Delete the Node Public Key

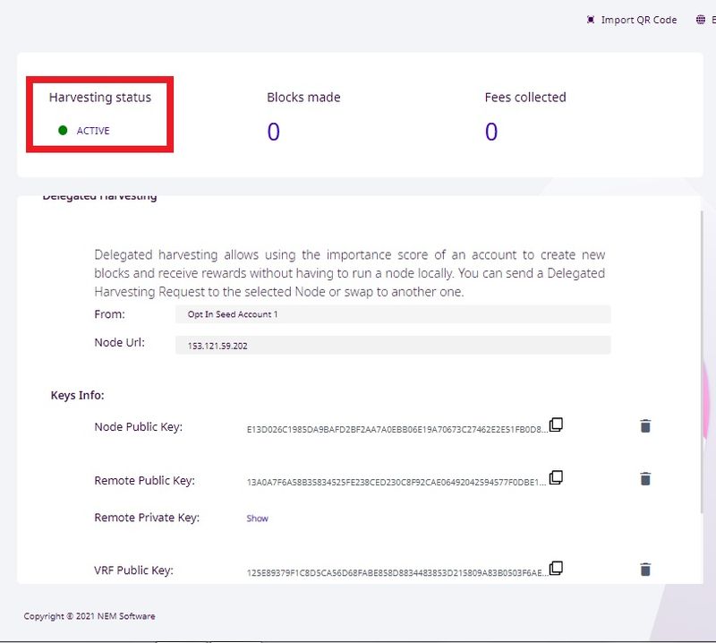[645, 426]
